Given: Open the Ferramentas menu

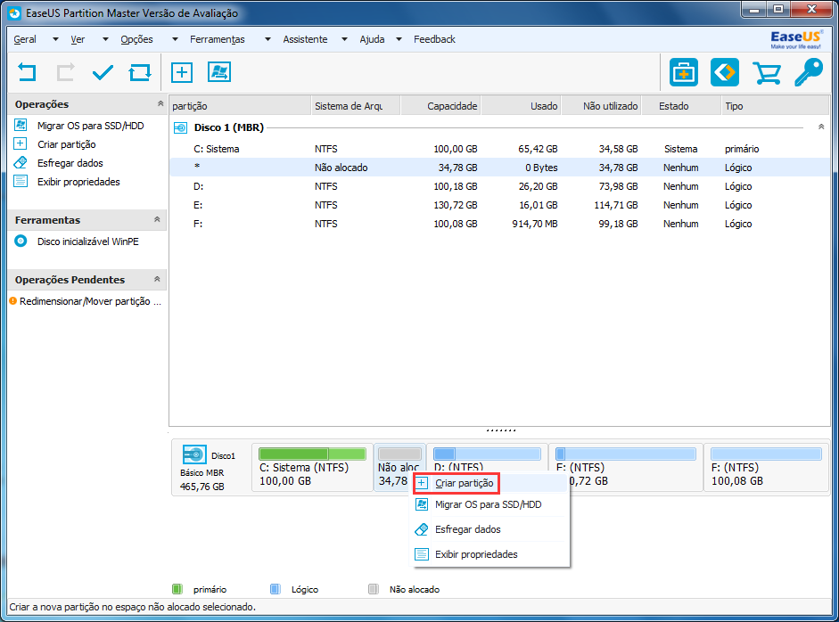Looking at the screenshot, I should coord(218,39).
